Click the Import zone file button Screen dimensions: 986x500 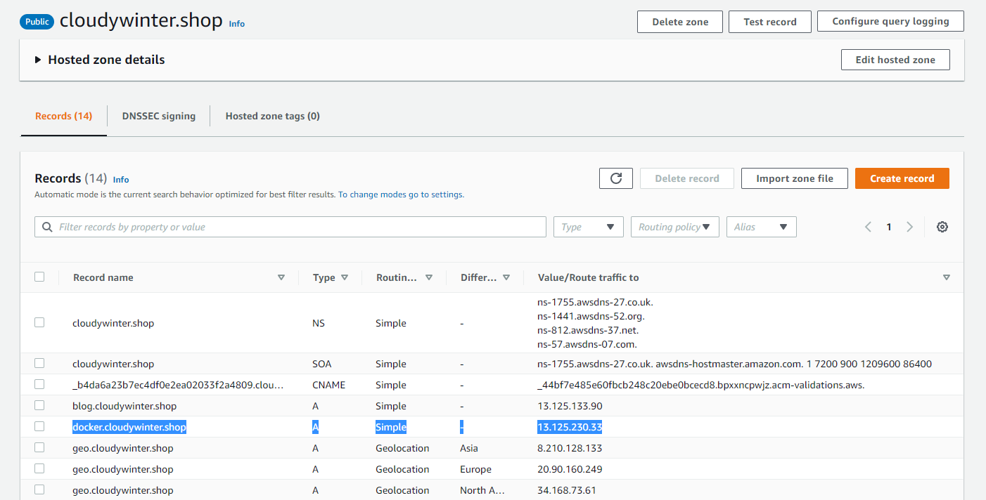[795, 178]
